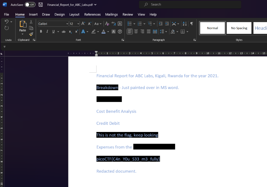The image size is (267, 187).
Task: Select the Format Painter brush
Action: [x=31, y=34]
